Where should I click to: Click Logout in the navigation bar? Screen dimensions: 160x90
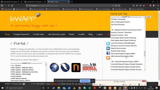(x=99, y=34)
